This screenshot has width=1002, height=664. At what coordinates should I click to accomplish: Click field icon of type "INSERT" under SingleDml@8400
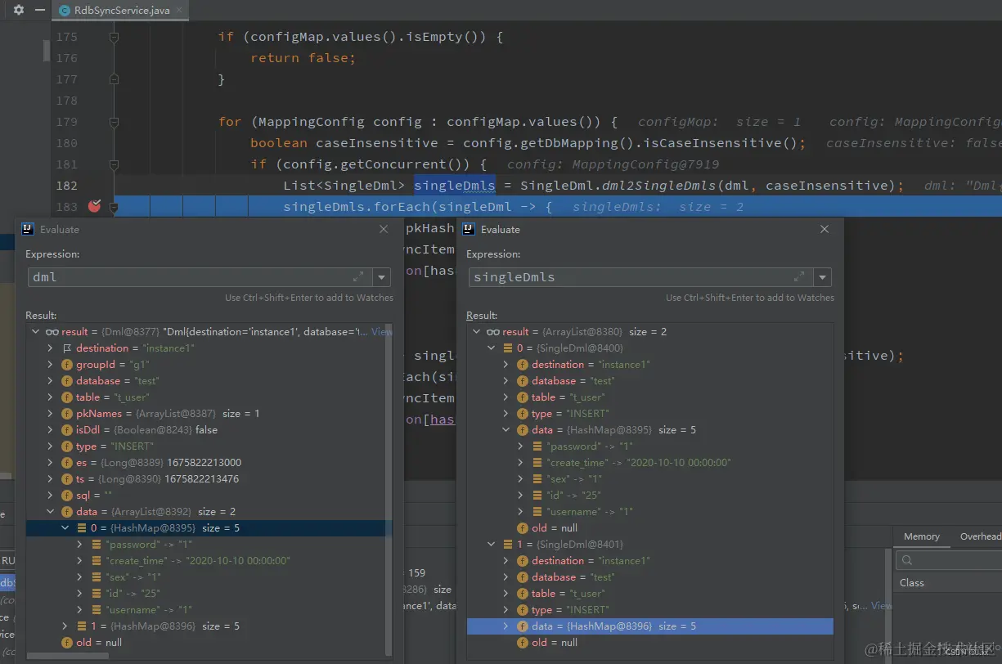click(x=523, y=414)
